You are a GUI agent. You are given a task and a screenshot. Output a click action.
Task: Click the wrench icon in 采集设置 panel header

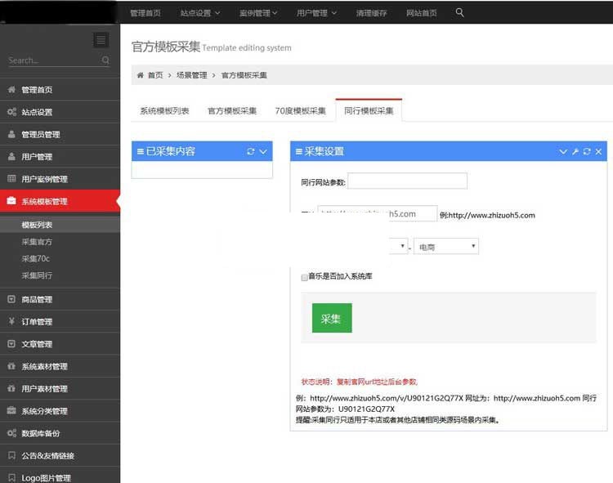click(575, 151)
